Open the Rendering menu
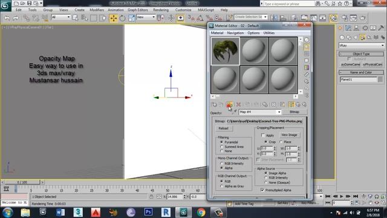This screenshot has height=218, width=387. [x=161, y=10]
